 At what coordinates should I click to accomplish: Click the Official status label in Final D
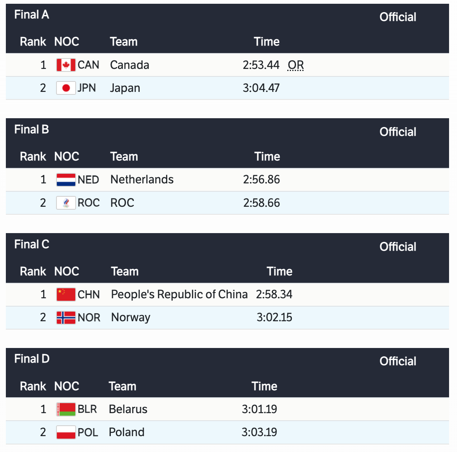point(398,361)
